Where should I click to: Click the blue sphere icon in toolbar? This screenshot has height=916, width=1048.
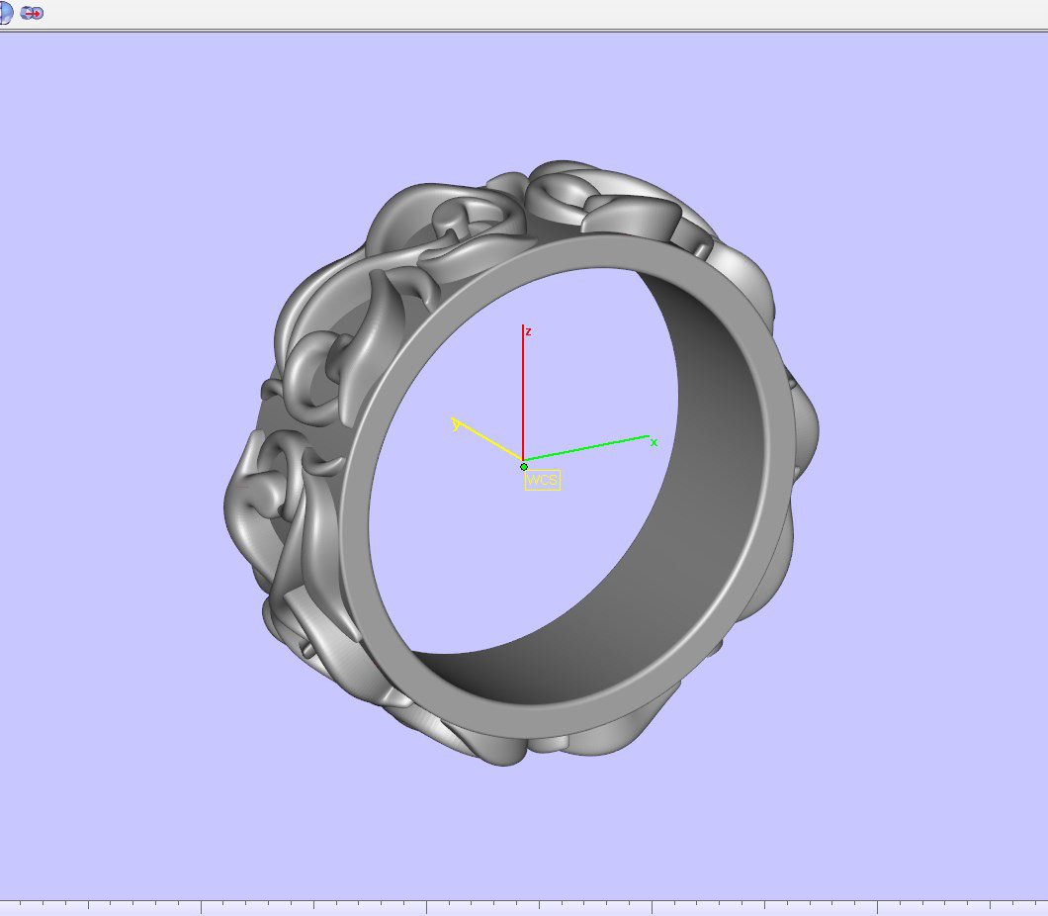5,13
